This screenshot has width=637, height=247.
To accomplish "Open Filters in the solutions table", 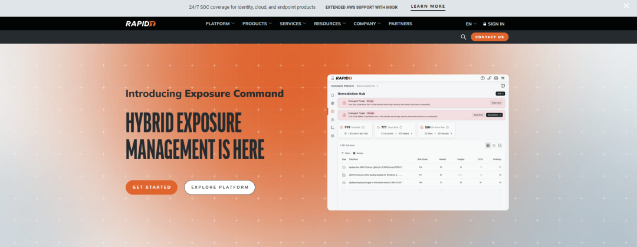I will (346, 153).
